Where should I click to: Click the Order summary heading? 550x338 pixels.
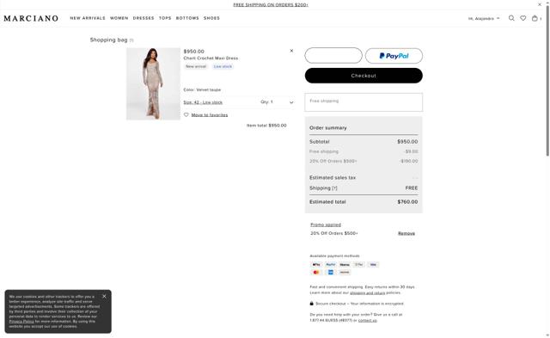coord(328,128)
